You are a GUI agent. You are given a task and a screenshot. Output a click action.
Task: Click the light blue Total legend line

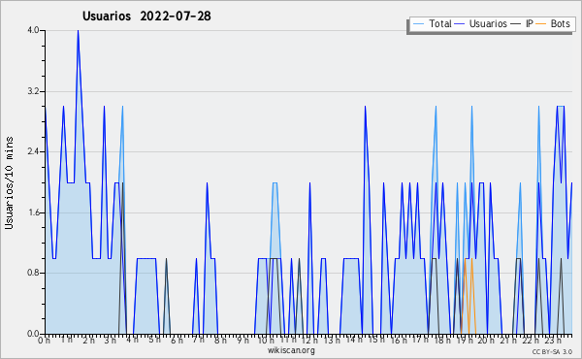pos(418,24)
